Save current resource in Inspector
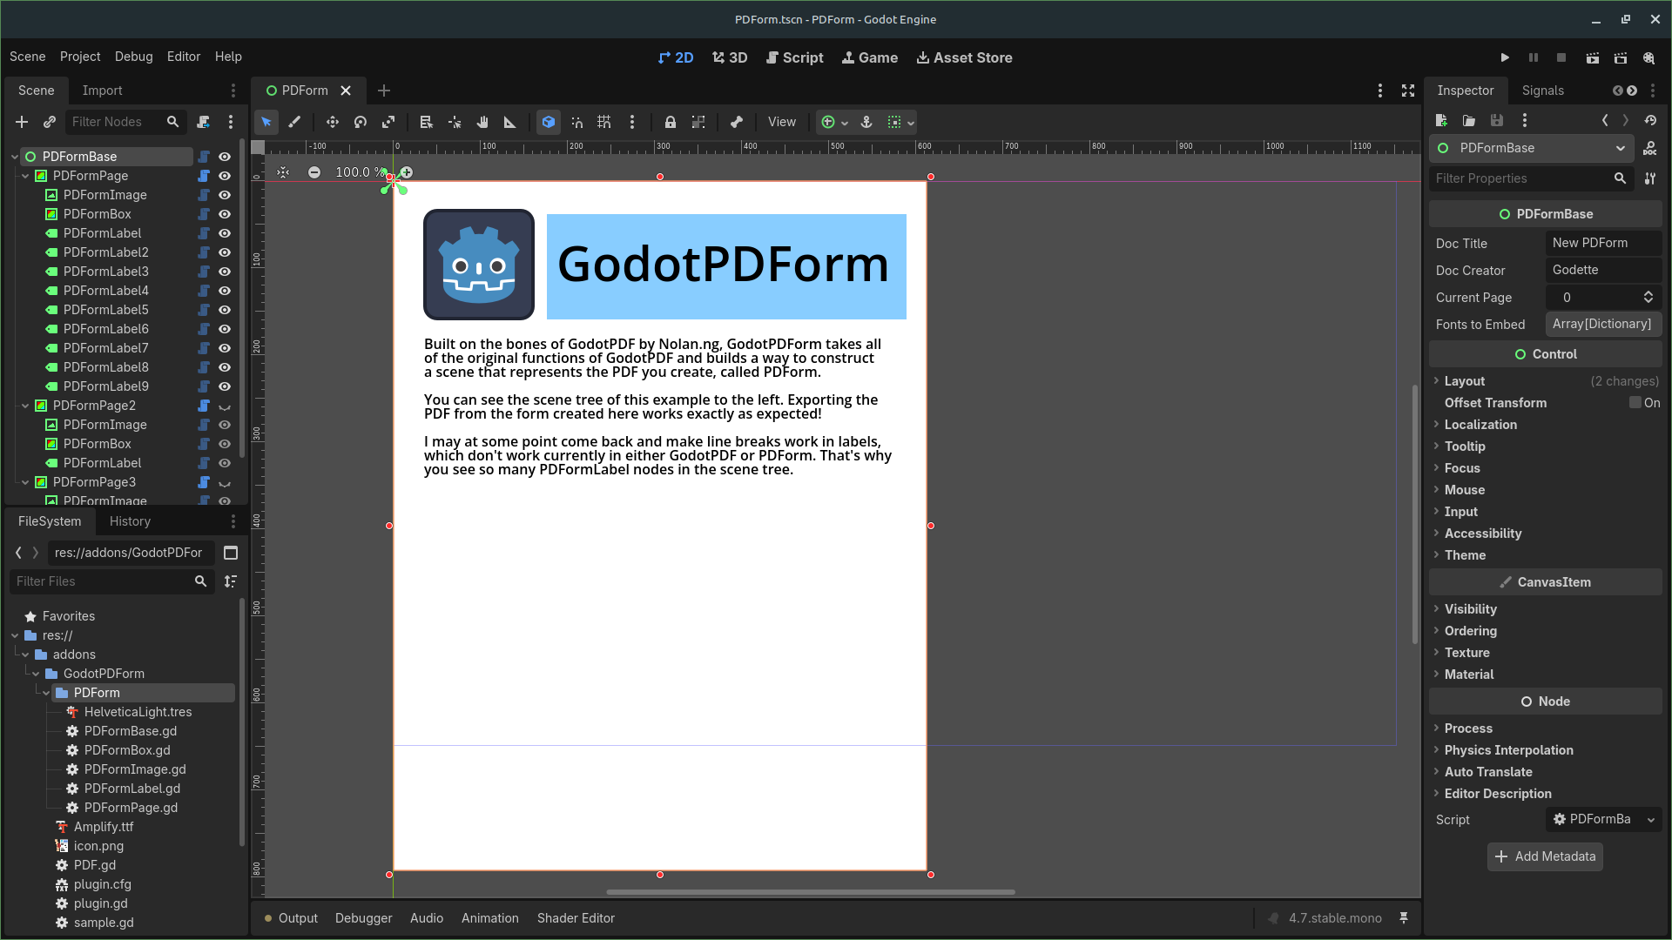The height and width of the screenshot is (940, 1672). tap(1497, 120)
